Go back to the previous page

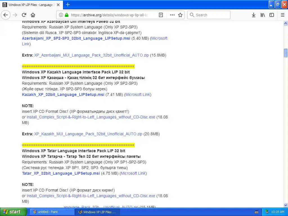tap(6, 15)
